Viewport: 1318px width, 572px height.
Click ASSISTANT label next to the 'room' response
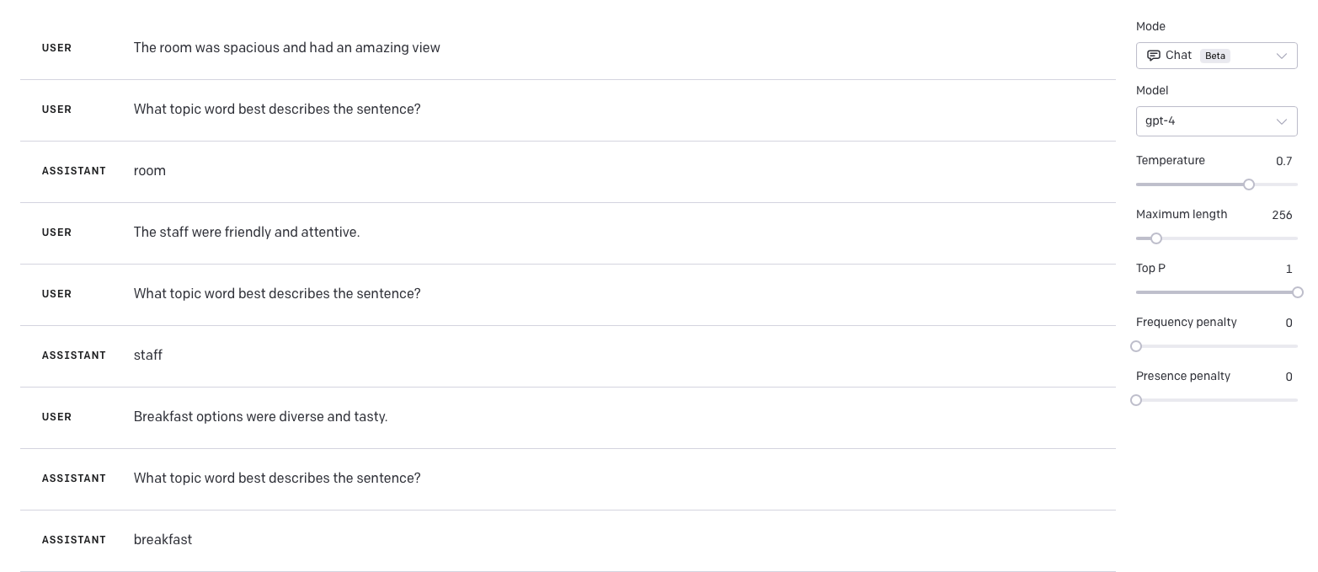(74, 171)
